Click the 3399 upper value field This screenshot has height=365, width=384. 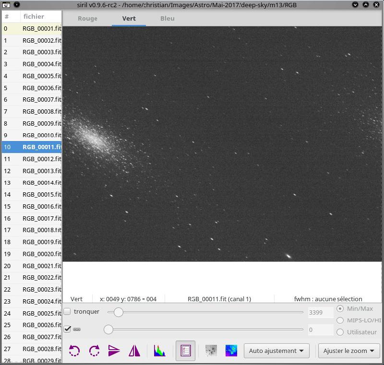click(321, 312)
